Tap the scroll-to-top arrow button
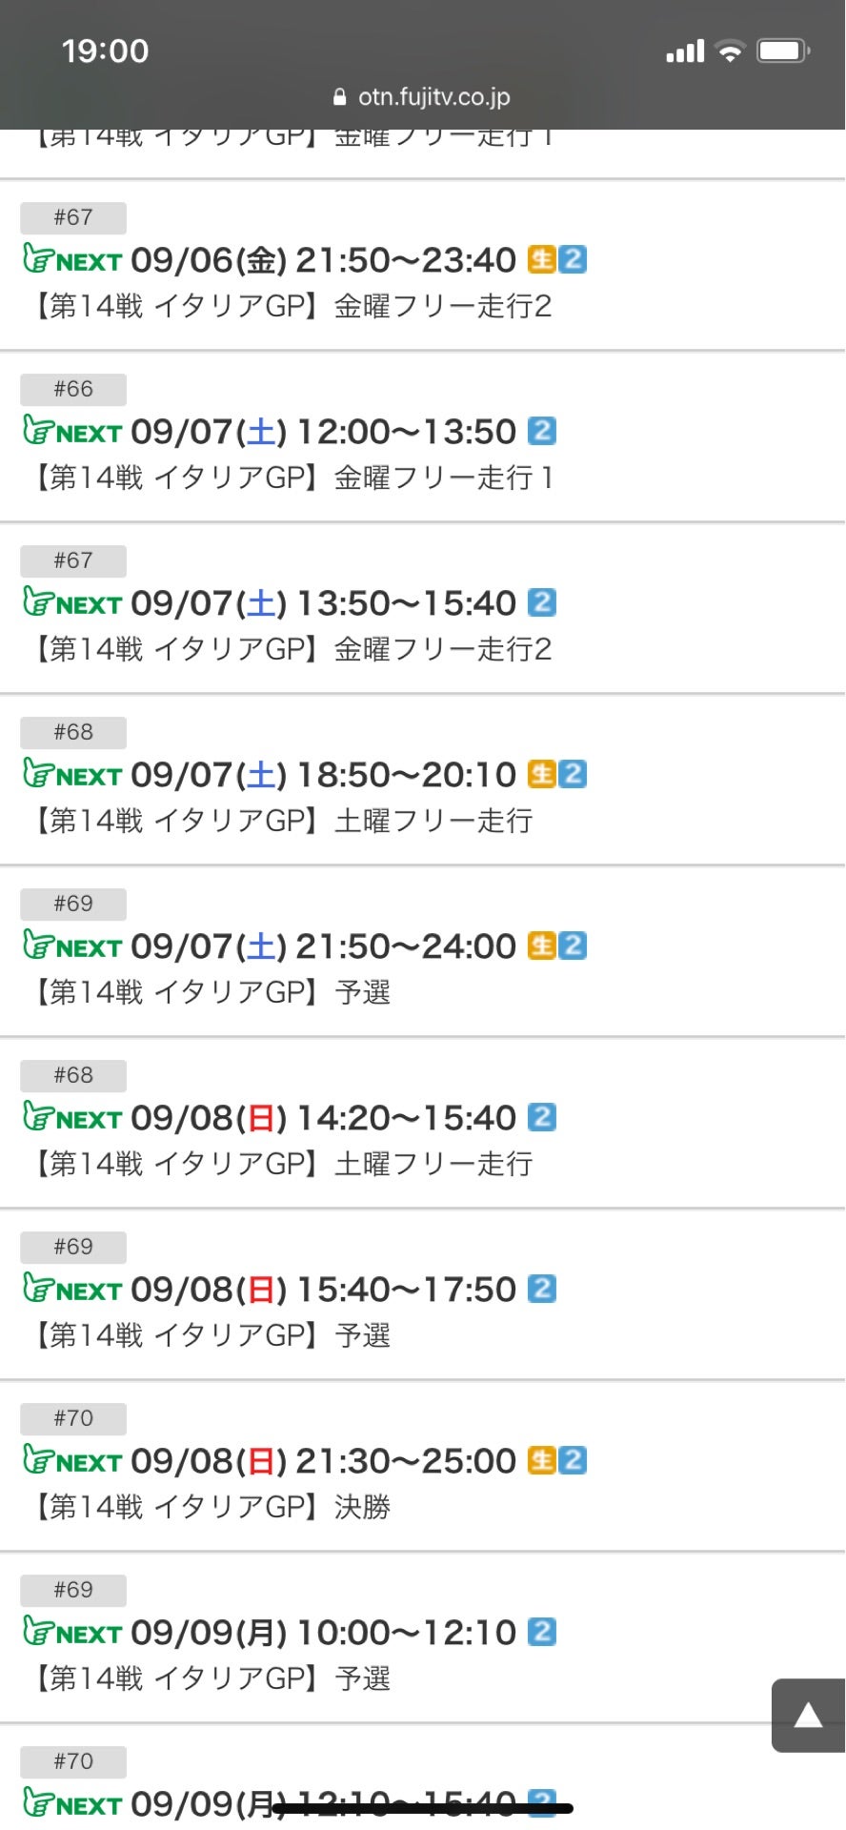Screen dimensions: 846x1830 click(x=808, y=1716)
